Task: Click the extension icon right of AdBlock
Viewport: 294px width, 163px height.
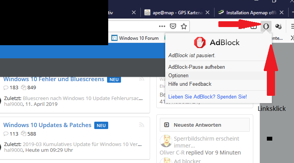Action: coord(278,26)
